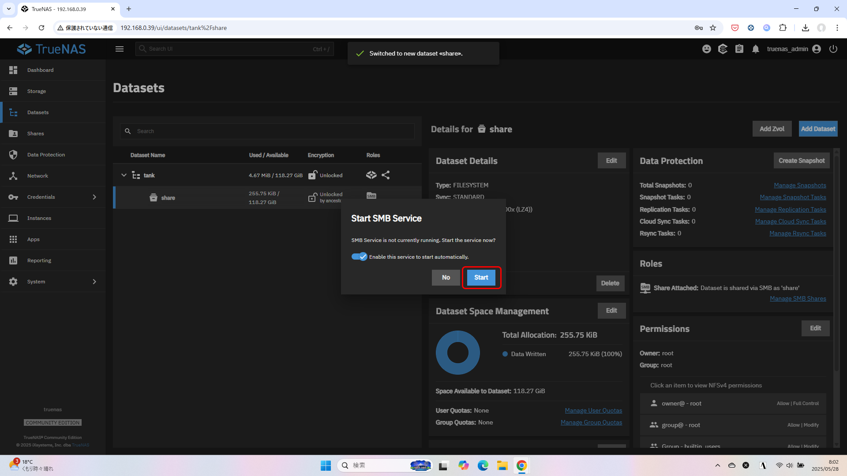Click No in Start SMB Service dialog
The image size is (847, 476).
[446, 278]
